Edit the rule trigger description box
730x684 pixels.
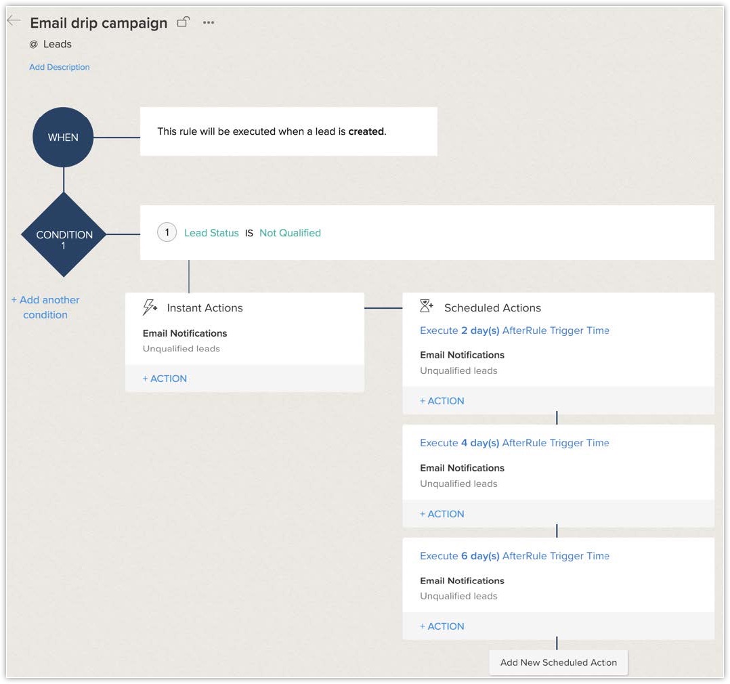(x=288, y=131)
